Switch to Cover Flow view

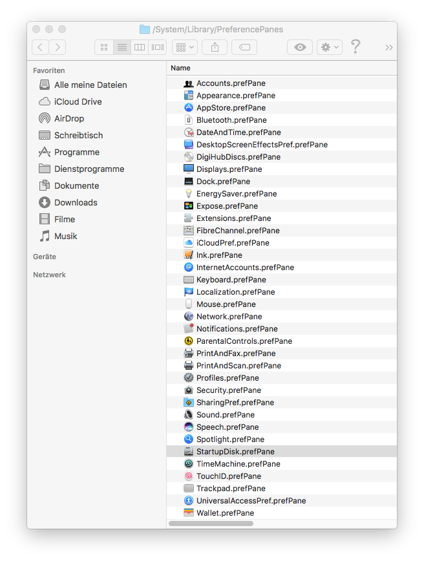coord(158,47)
